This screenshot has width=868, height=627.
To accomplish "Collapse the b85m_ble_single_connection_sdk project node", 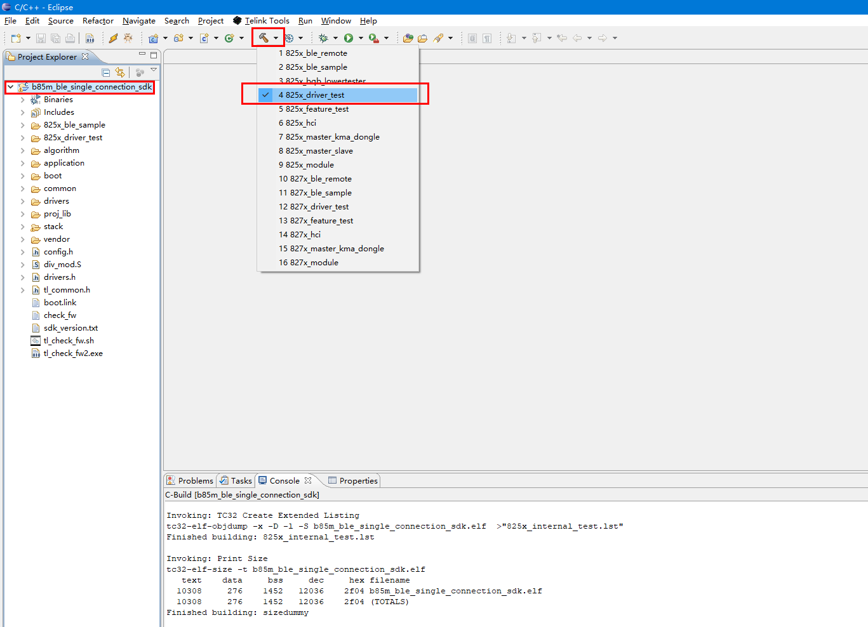I will click(x=11, y=87).
